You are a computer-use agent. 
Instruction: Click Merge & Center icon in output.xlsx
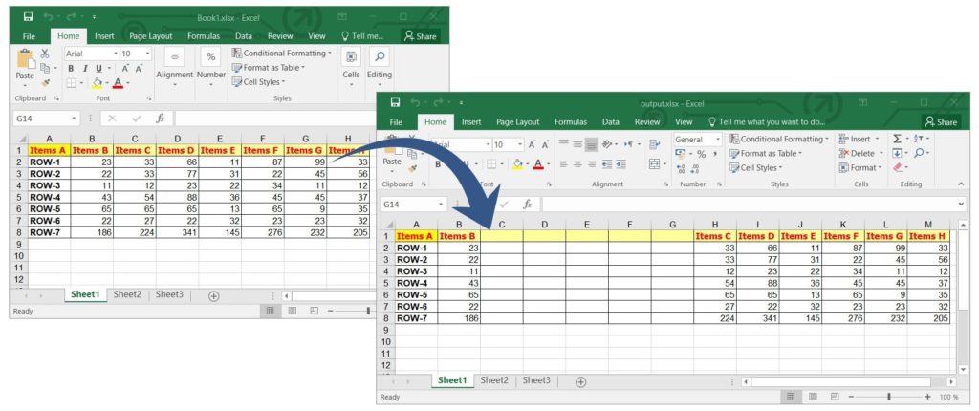[655, 164]
